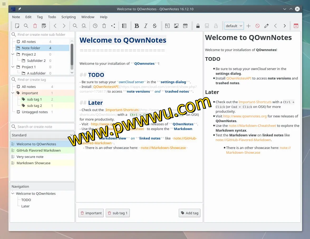This screenshot has width=310, height=239.
Task: Click the share note icon
Action: point(113,26)
